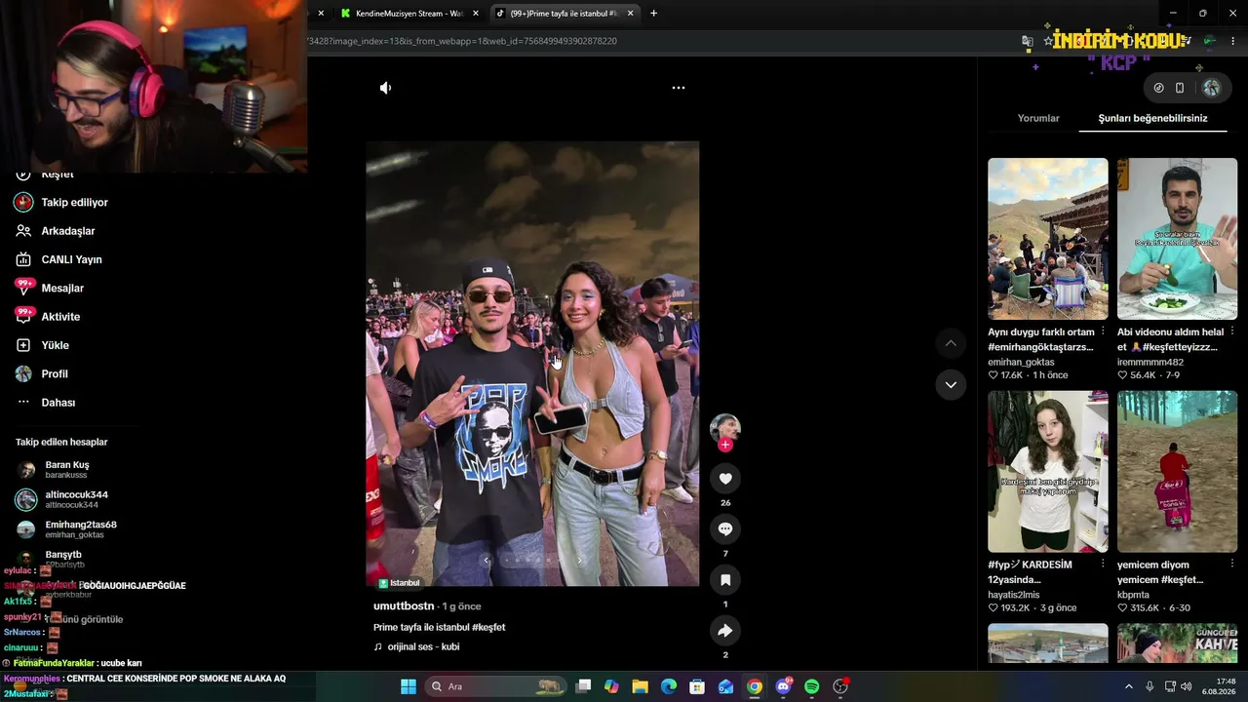Open Microsoft Edge from the taskbar

point(669,686)
